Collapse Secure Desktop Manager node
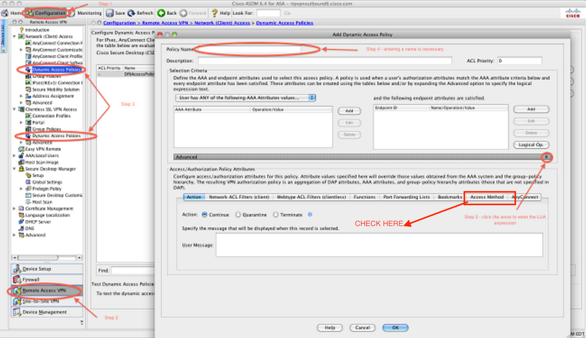This screenshot has height=338, width=586. click(14, 169)
